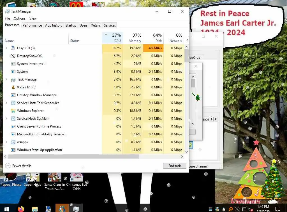
Task: Click the Windows Explorer folder process icon
Action: (x=13, y=111)
